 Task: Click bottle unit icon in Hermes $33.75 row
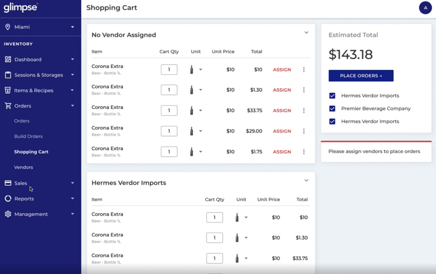(237, 258)
